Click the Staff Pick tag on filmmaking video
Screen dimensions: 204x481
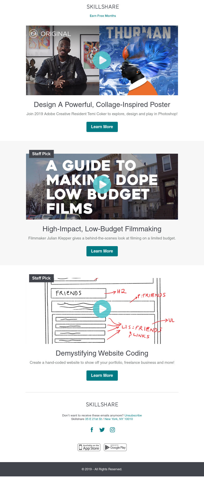41,154
